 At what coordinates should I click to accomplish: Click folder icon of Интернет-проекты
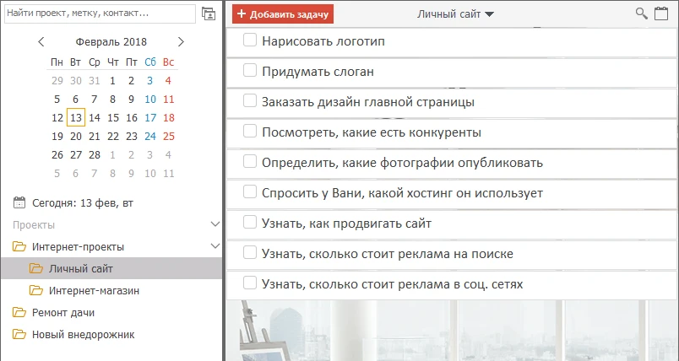[19, 246]
